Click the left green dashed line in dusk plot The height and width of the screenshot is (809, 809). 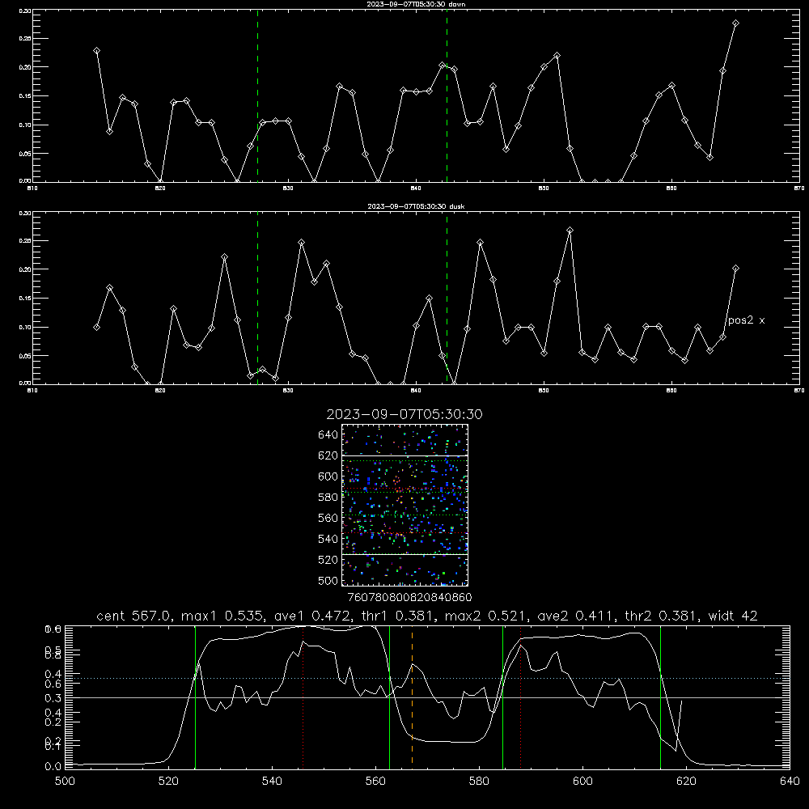pyautogui.click(x=258, y=299)
